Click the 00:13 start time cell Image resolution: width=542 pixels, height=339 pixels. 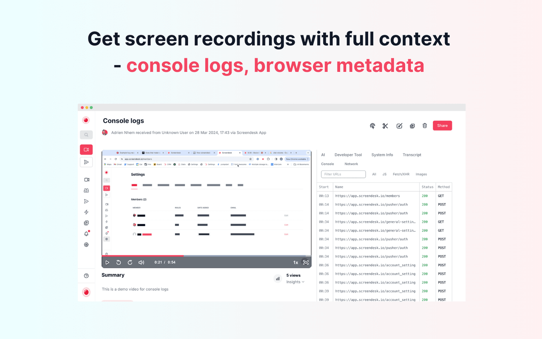point(324,196)
